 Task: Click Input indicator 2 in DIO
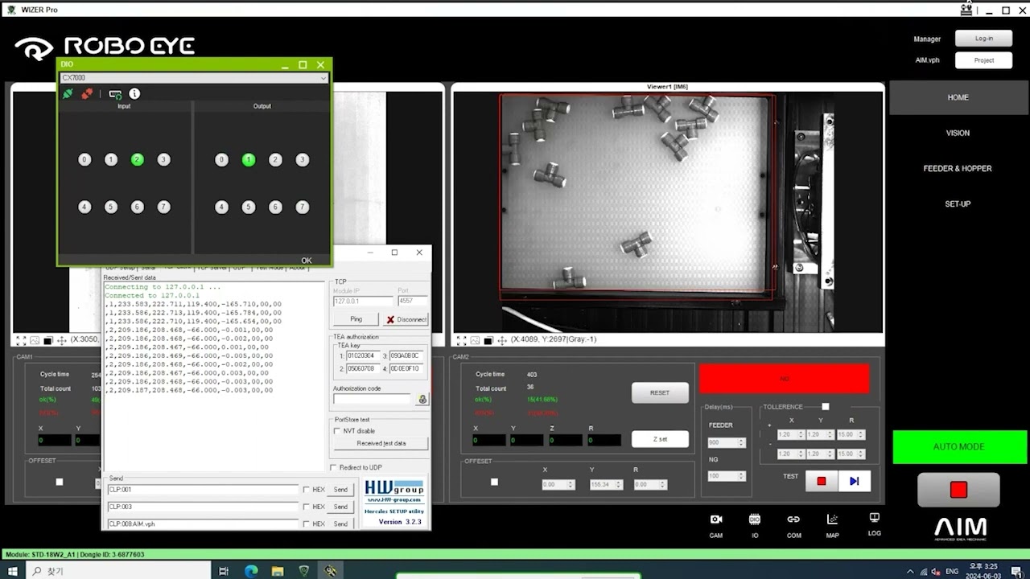tap(138, 160)
